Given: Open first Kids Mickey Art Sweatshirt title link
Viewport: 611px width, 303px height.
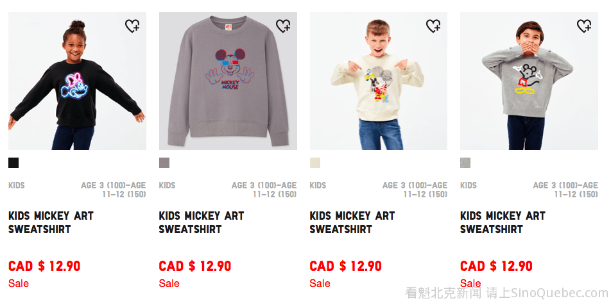Looking at the screenshot, I should [x=51, y=222].
